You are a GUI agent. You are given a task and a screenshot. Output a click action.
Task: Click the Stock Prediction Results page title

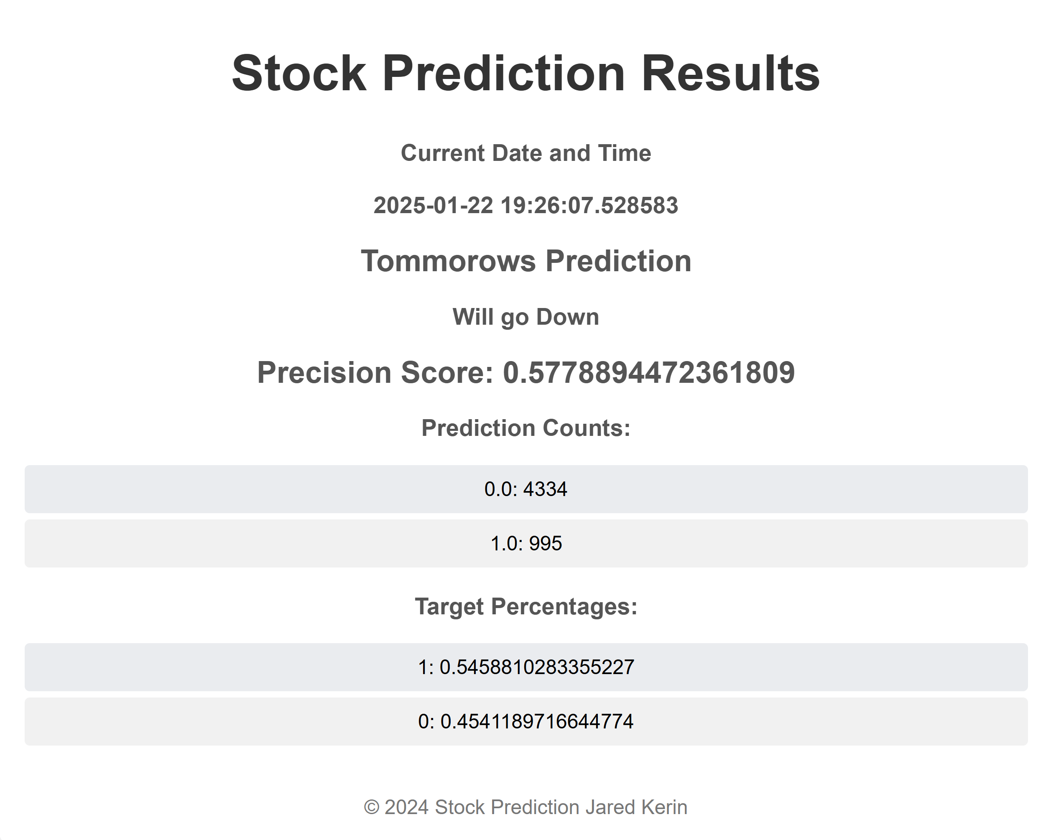click(525, 73)
